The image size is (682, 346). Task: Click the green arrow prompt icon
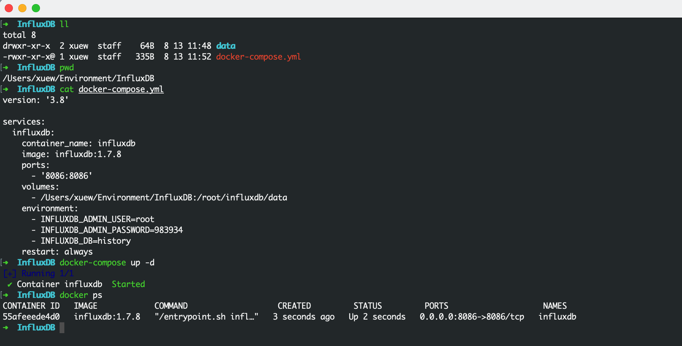6,327
